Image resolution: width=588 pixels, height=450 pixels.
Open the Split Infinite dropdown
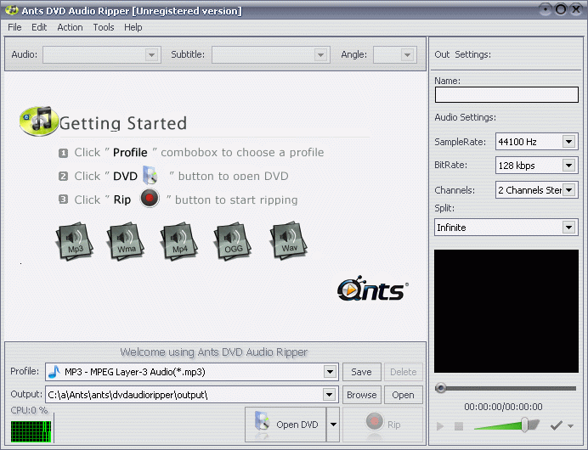pos(568,227)
